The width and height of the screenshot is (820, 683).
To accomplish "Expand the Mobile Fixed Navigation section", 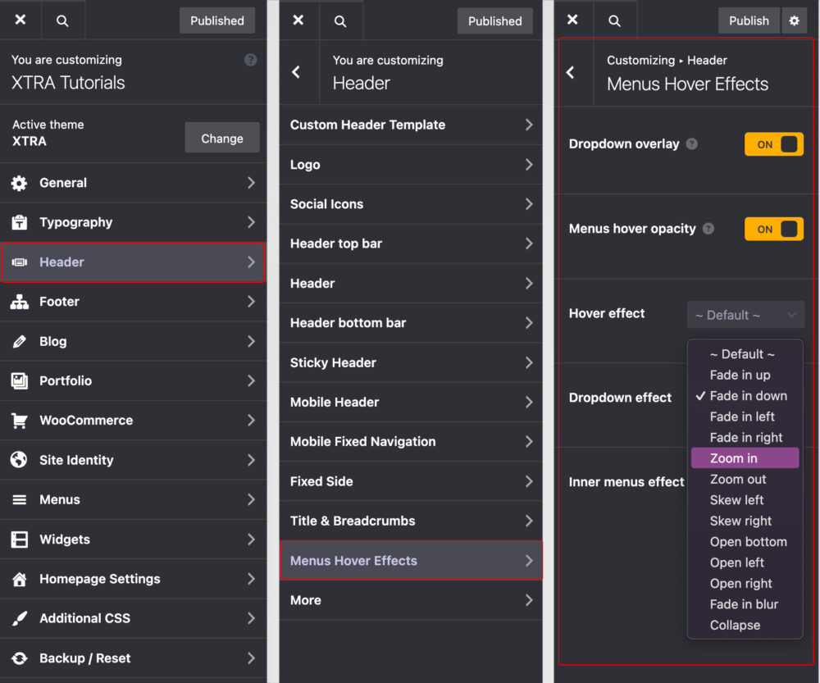I will pos(411,441).
